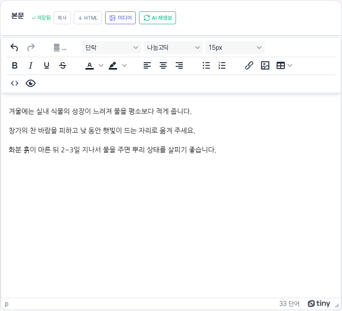342x311 pixels.
Task: Toggle bold formatting
Action: point(15,65)
